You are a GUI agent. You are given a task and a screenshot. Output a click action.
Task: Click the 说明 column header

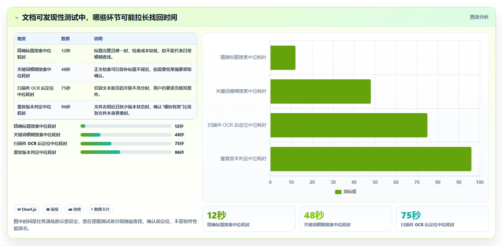click(x=98, y=39)
